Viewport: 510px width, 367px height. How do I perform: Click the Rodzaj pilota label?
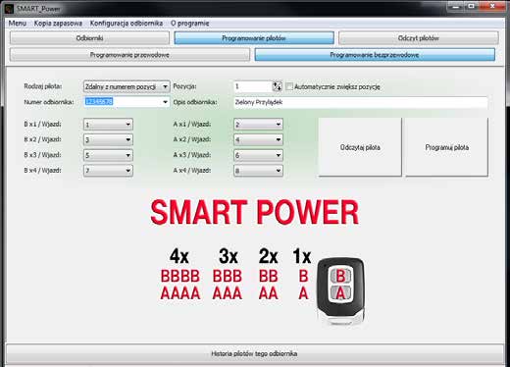coord(43,86)
